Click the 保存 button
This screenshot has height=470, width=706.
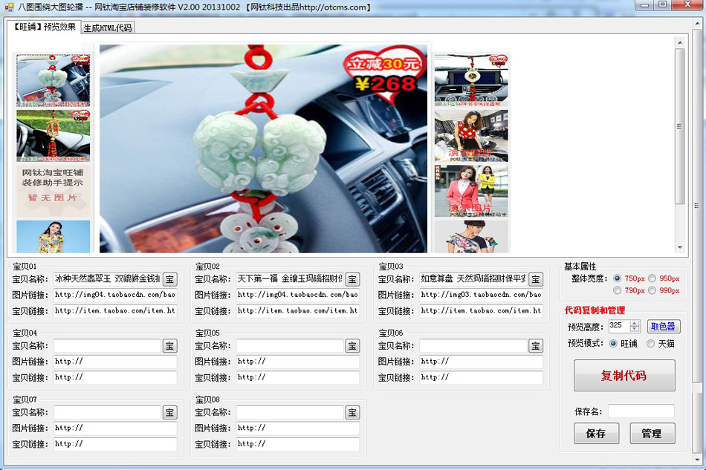pos(596,434)
